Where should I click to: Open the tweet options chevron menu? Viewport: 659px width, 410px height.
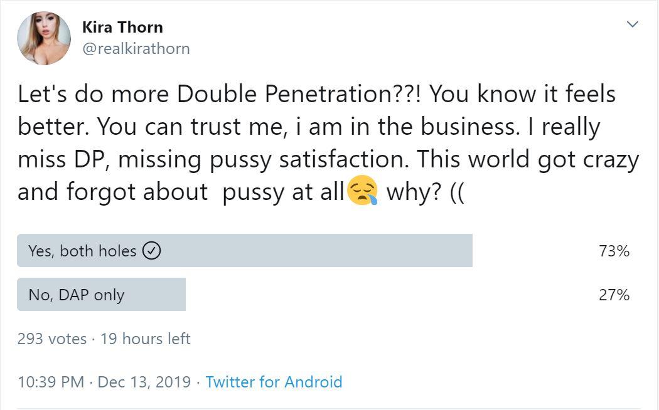tap(633, 24)
